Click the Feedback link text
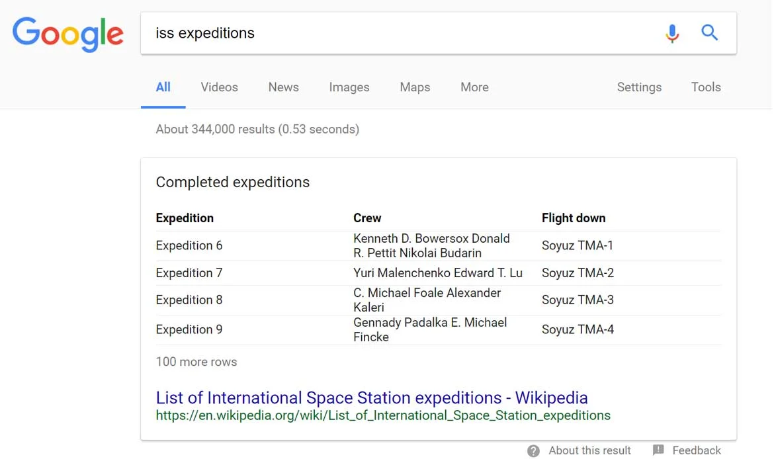 (696, 450)
